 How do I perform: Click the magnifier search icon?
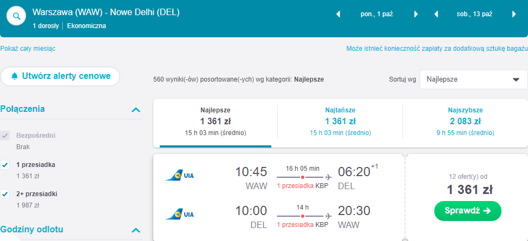tap(17, 16)
